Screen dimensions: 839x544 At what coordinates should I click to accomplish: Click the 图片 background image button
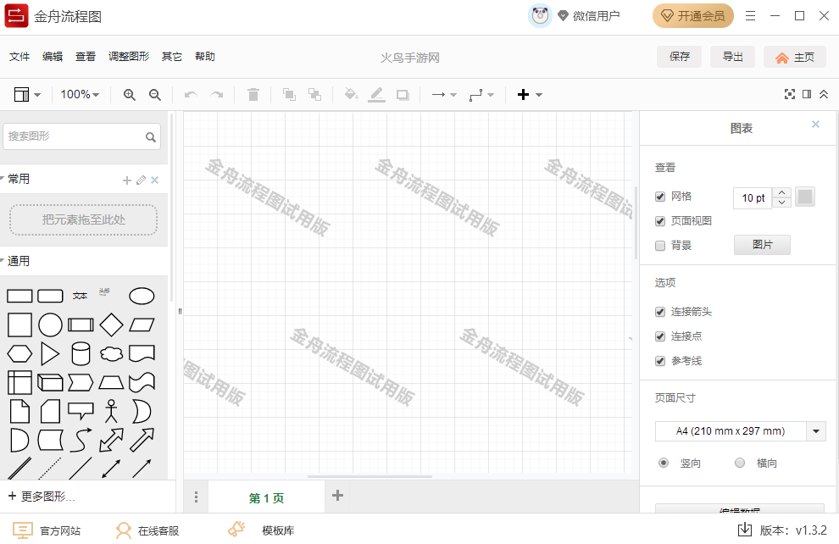point(762,245)
